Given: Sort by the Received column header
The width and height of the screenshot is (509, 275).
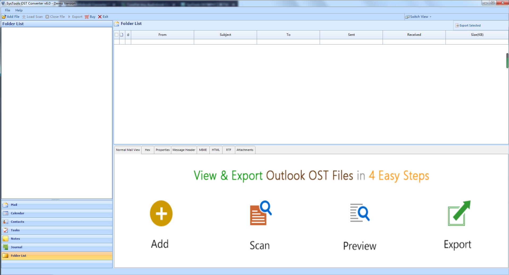Looking at the screenshot, I should point(414,35).
